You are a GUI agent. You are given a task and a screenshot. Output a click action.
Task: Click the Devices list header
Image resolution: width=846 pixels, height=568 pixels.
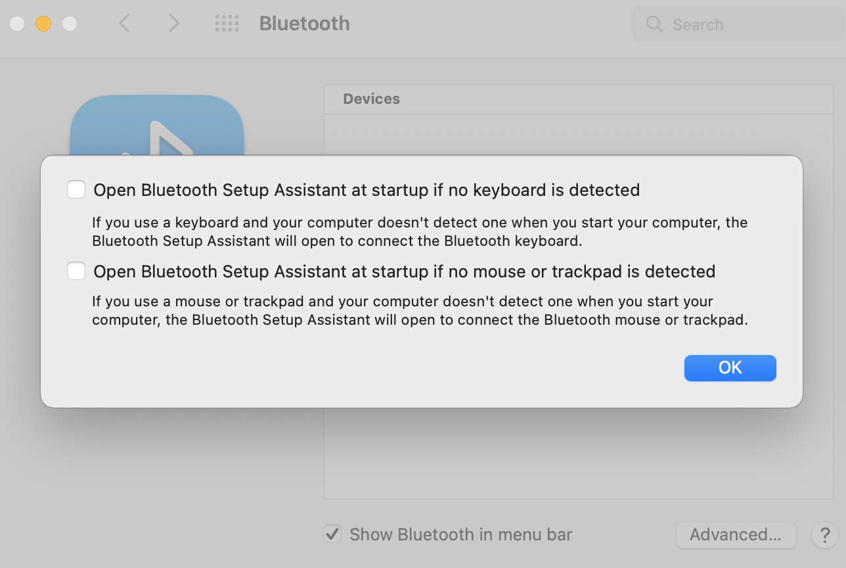(x=372, y=99)
